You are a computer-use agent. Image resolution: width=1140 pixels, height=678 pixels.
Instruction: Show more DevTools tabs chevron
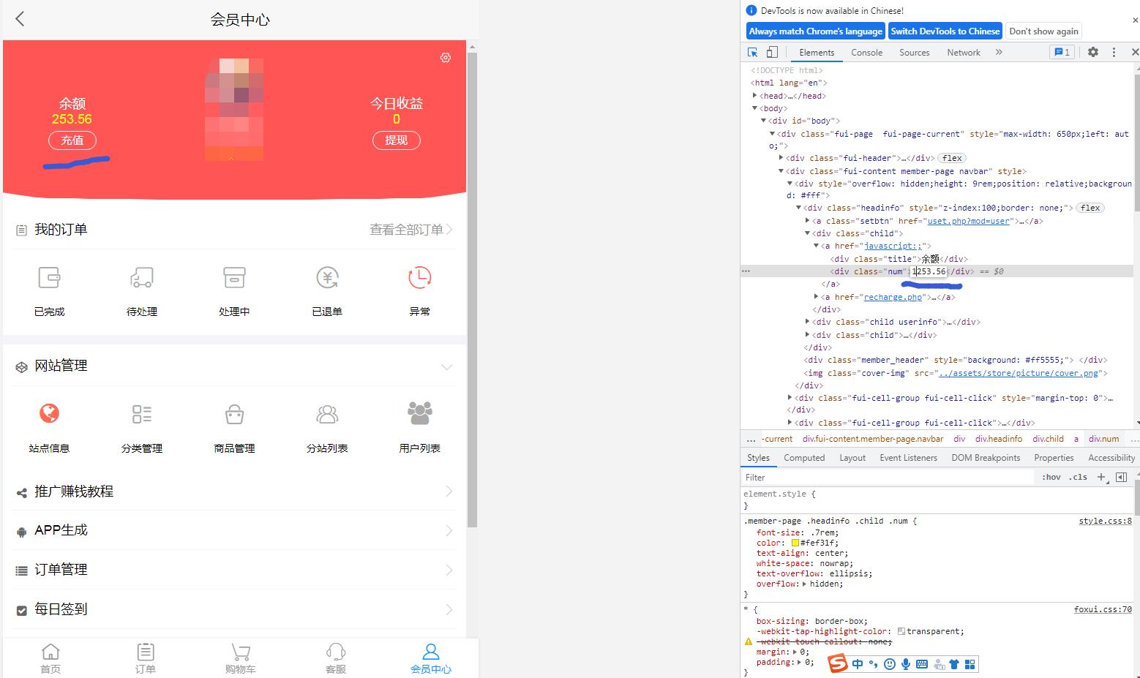pos(999,53)
